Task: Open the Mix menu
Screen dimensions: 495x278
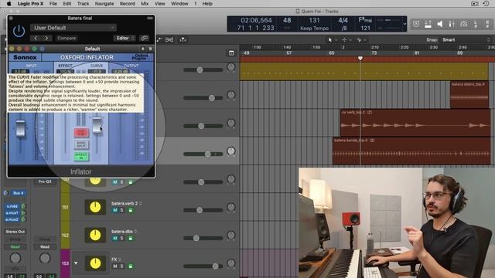Action: pyautogui.click(x=145, y=3)
